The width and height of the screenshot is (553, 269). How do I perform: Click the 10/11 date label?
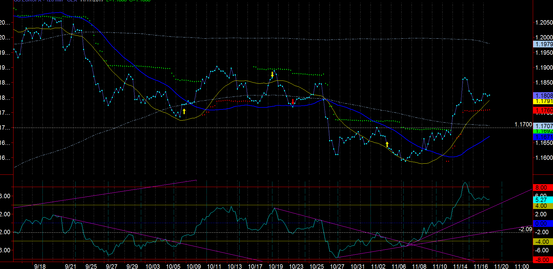[x=214, y=266]
